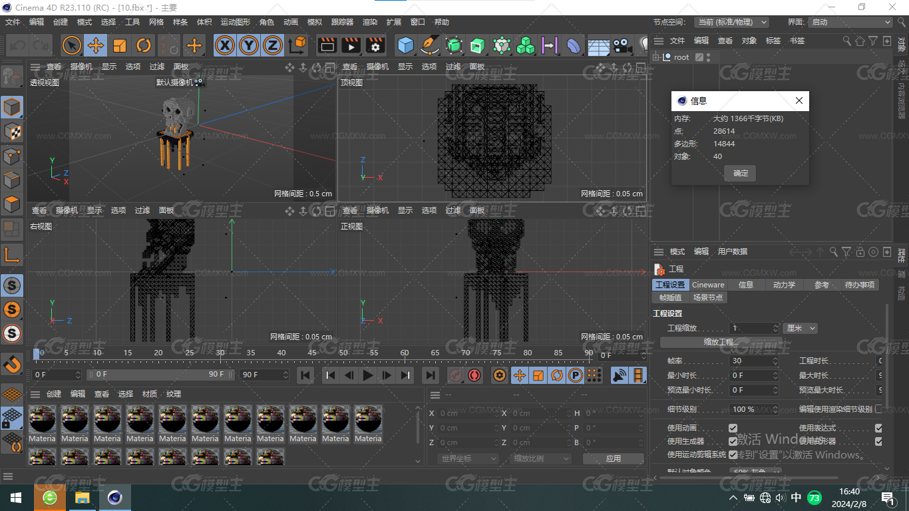Open 创建 menu in material manager
The image size is (909, 511).
pyautogui.click(x=54, y=394)
